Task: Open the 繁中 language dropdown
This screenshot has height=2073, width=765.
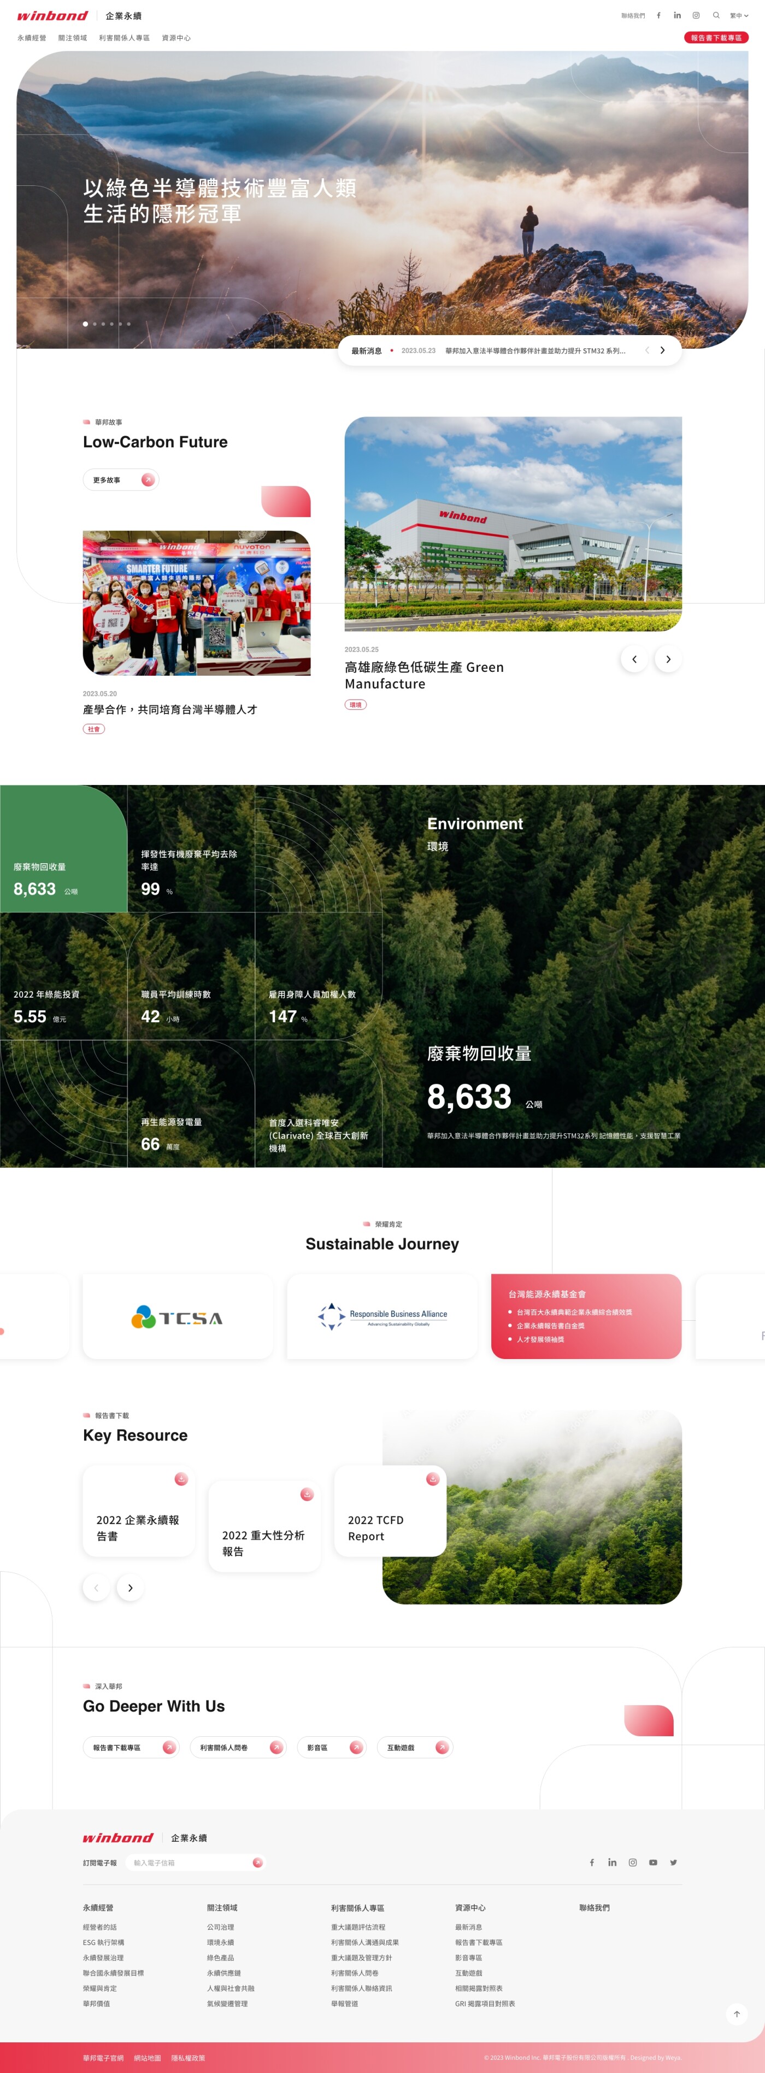Action: pyautogui.click(x=738, y=15)
